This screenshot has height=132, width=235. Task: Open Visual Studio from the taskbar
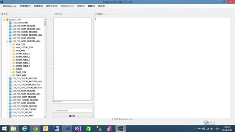point(78,128)
